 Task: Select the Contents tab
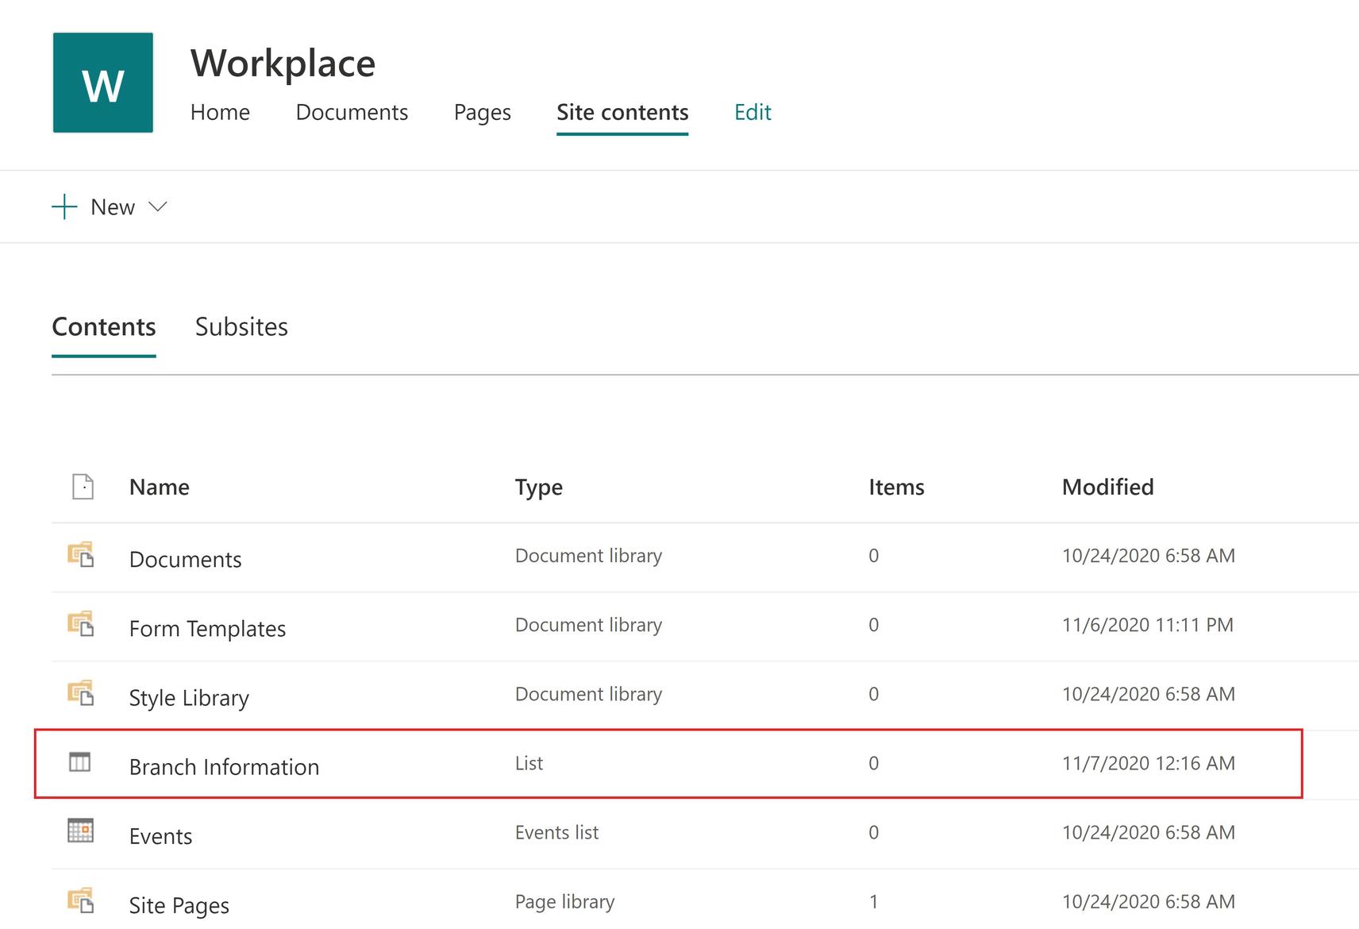tap(104, 327)
